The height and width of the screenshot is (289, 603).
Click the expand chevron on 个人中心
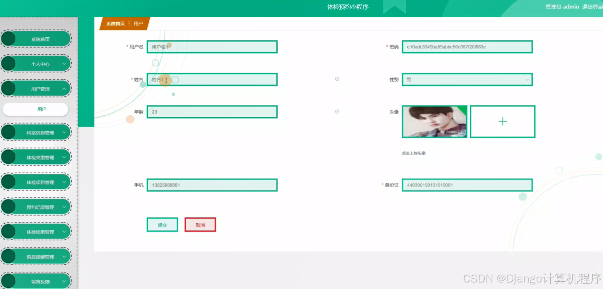tap(64, 63)
